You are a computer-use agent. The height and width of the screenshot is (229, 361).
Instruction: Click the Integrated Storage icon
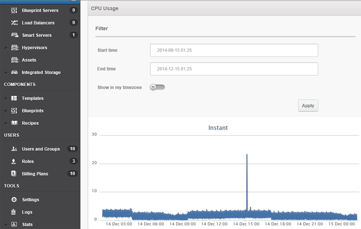(x=14, y=72)
